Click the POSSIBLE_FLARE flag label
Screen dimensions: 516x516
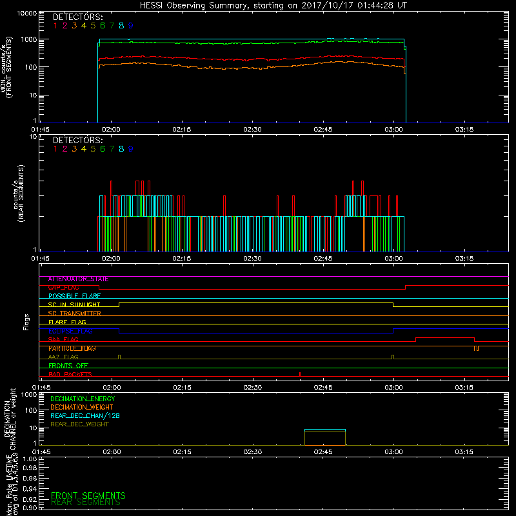coord(74,296)
